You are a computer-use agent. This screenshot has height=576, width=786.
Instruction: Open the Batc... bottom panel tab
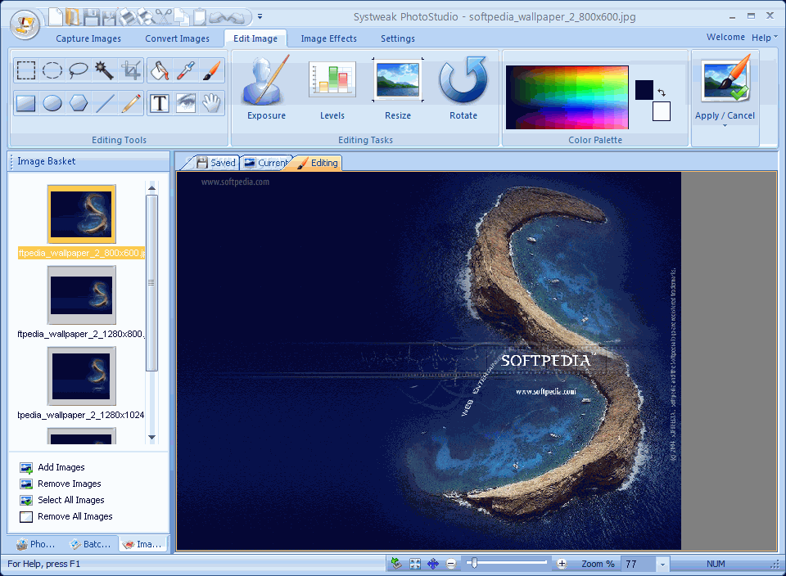91,544
